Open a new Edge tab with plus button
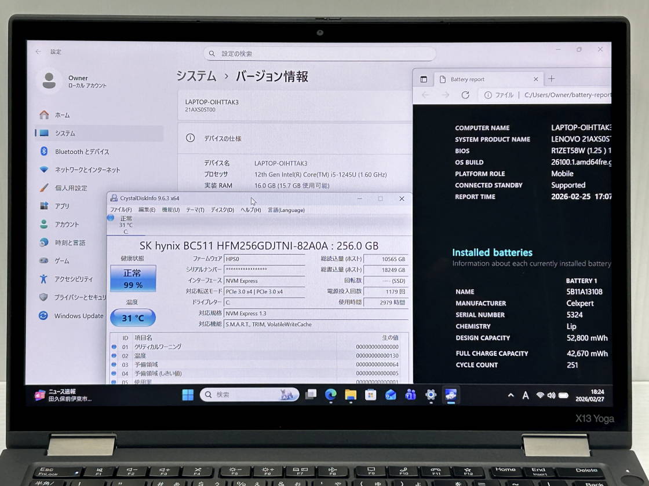 pyautogui.click(x=551, y=79)
